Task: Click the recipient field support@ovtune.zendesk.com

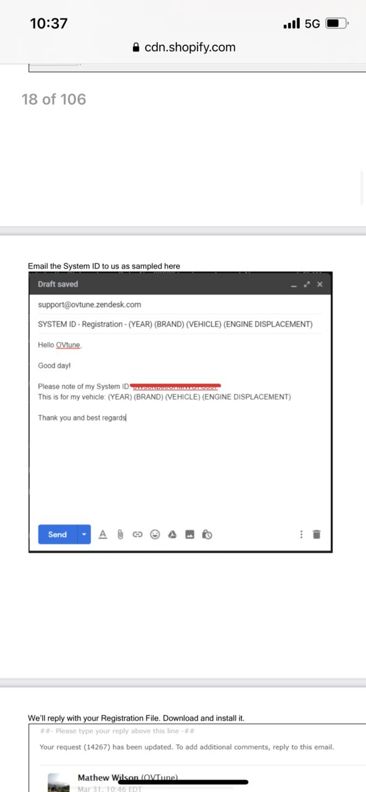Action: [x=180, y=305]
